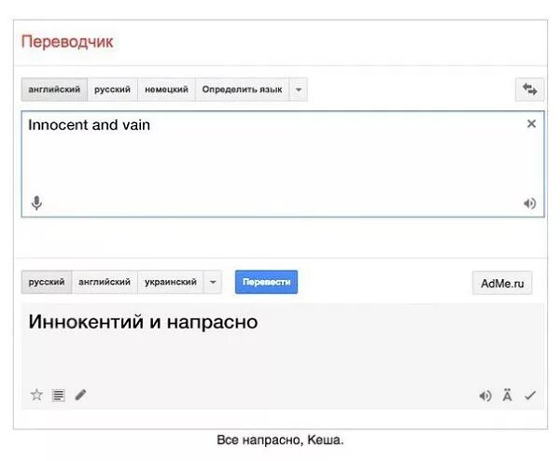Select немецкий as the source language

[166, 90]
